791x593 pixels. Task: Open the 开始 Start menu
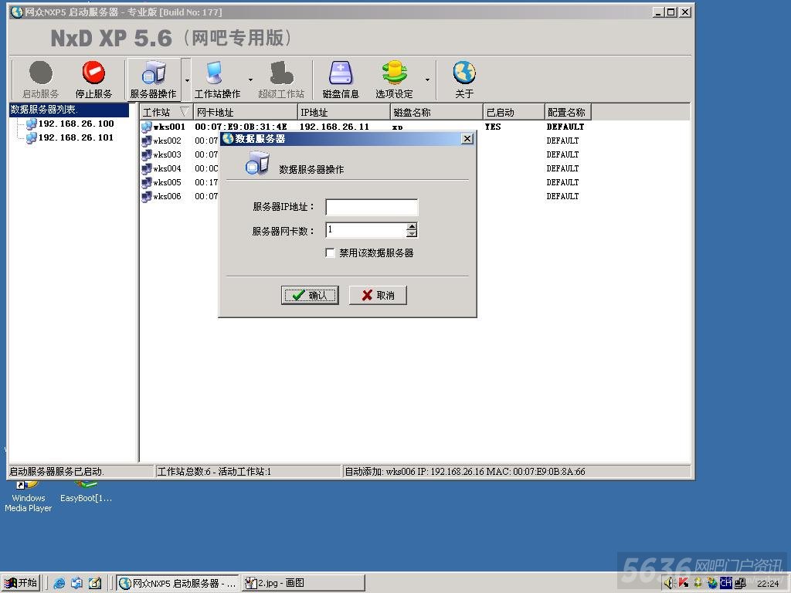(x=21, y=583)
